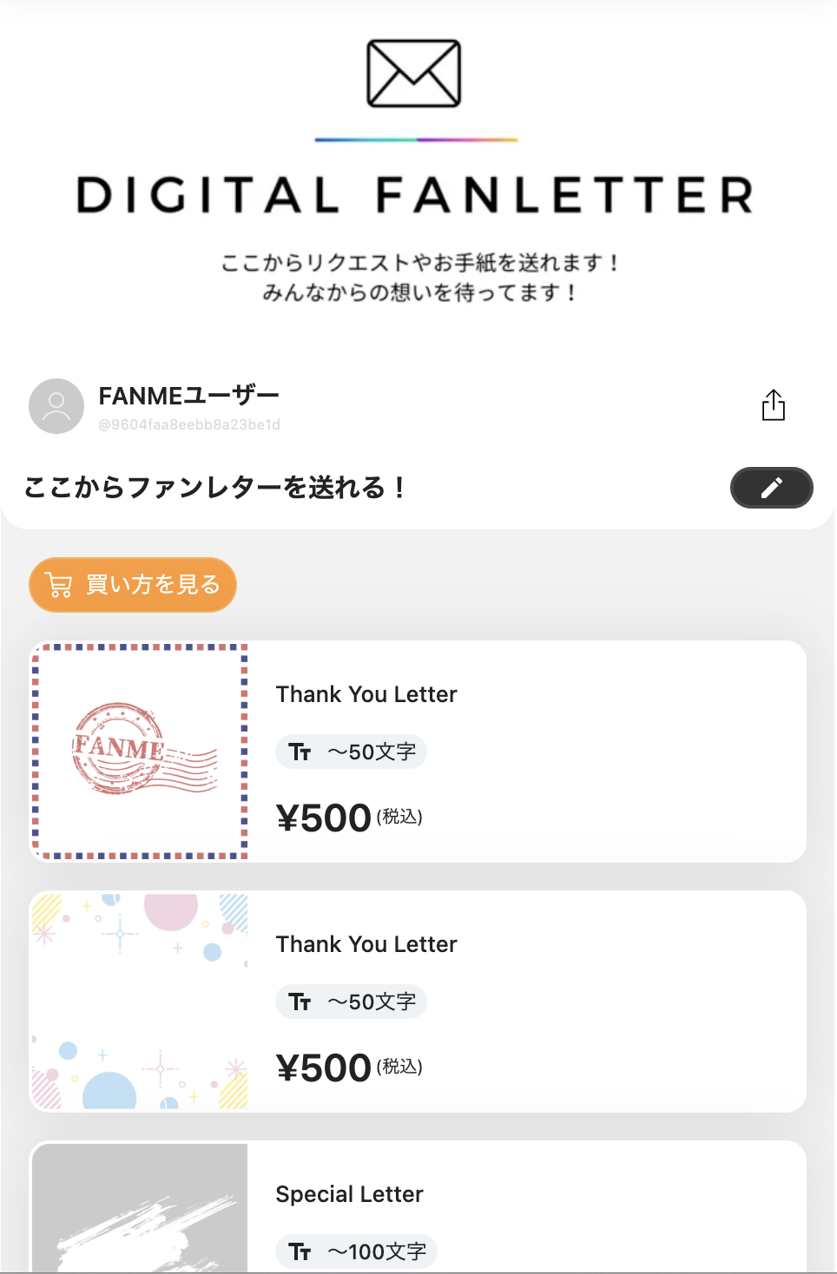Open the Special Letter title
837x1274 pixels.
pyautogui.click(x=349, y=1194)
